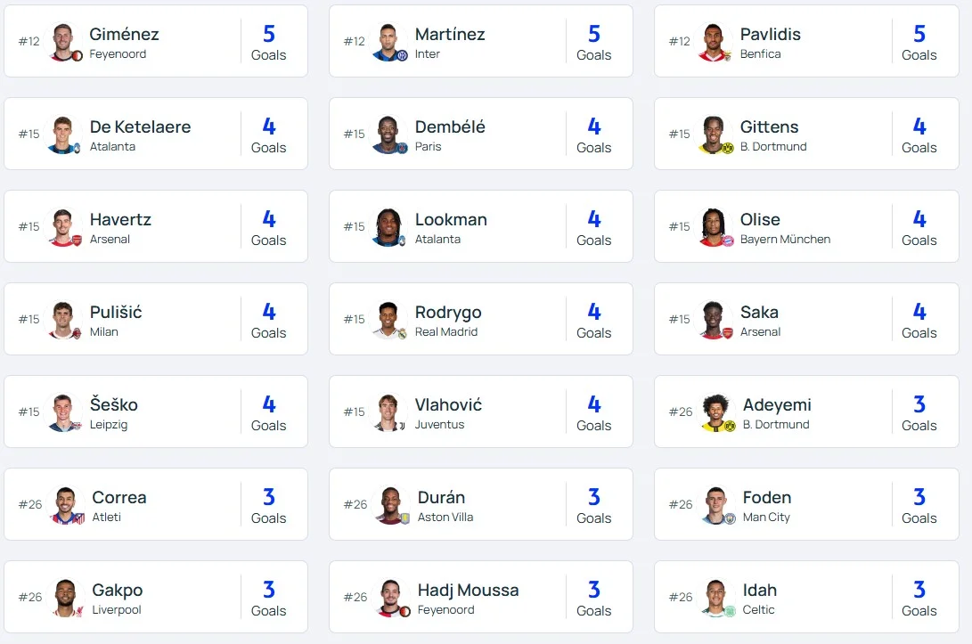This screenshot has height=644, width=972.
Task: Open the Gakpo player name link
Action: (118, 591)
